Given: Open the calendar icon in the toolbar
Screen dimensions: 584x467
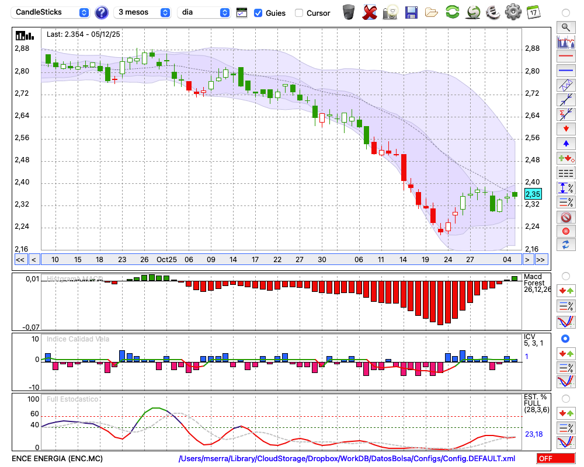Looking at the screenshot, I should [x=533, y=12].
